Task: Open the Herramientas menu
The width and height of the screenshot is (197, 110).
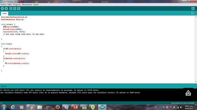Action: (x=27, y=5)
